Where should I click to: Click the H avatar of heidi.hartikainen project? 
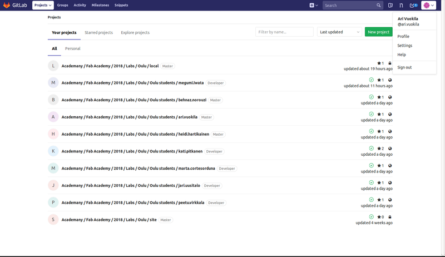[53, 134]
